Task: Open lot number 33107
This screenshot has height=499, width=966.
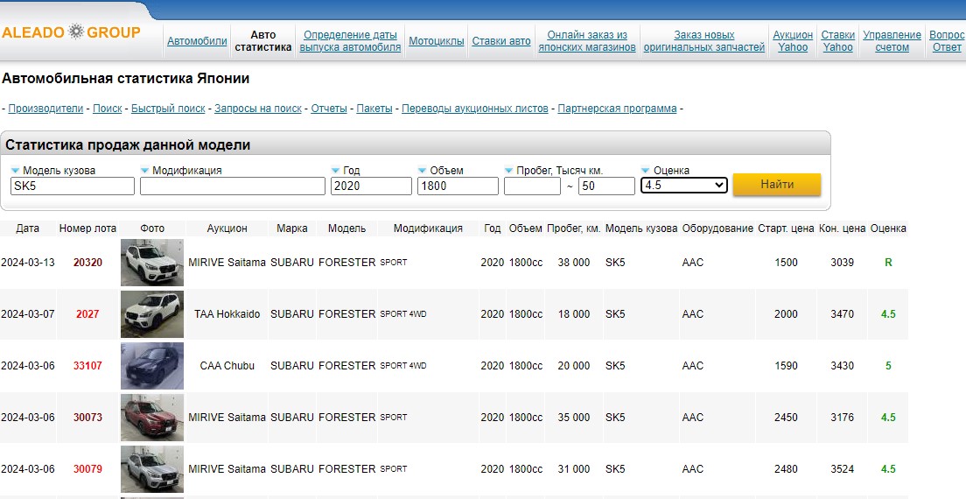Action: (87, 366)
